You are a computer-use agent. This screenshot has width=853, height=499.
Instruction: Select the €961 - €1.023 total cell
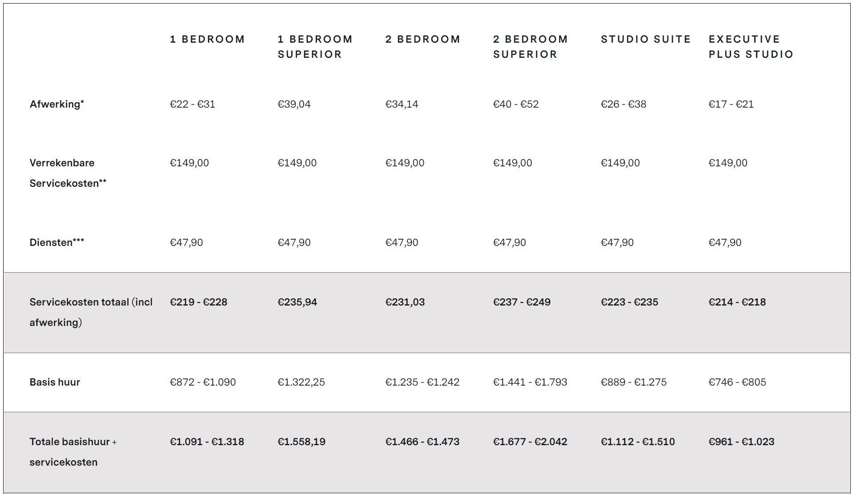point(741,442)
